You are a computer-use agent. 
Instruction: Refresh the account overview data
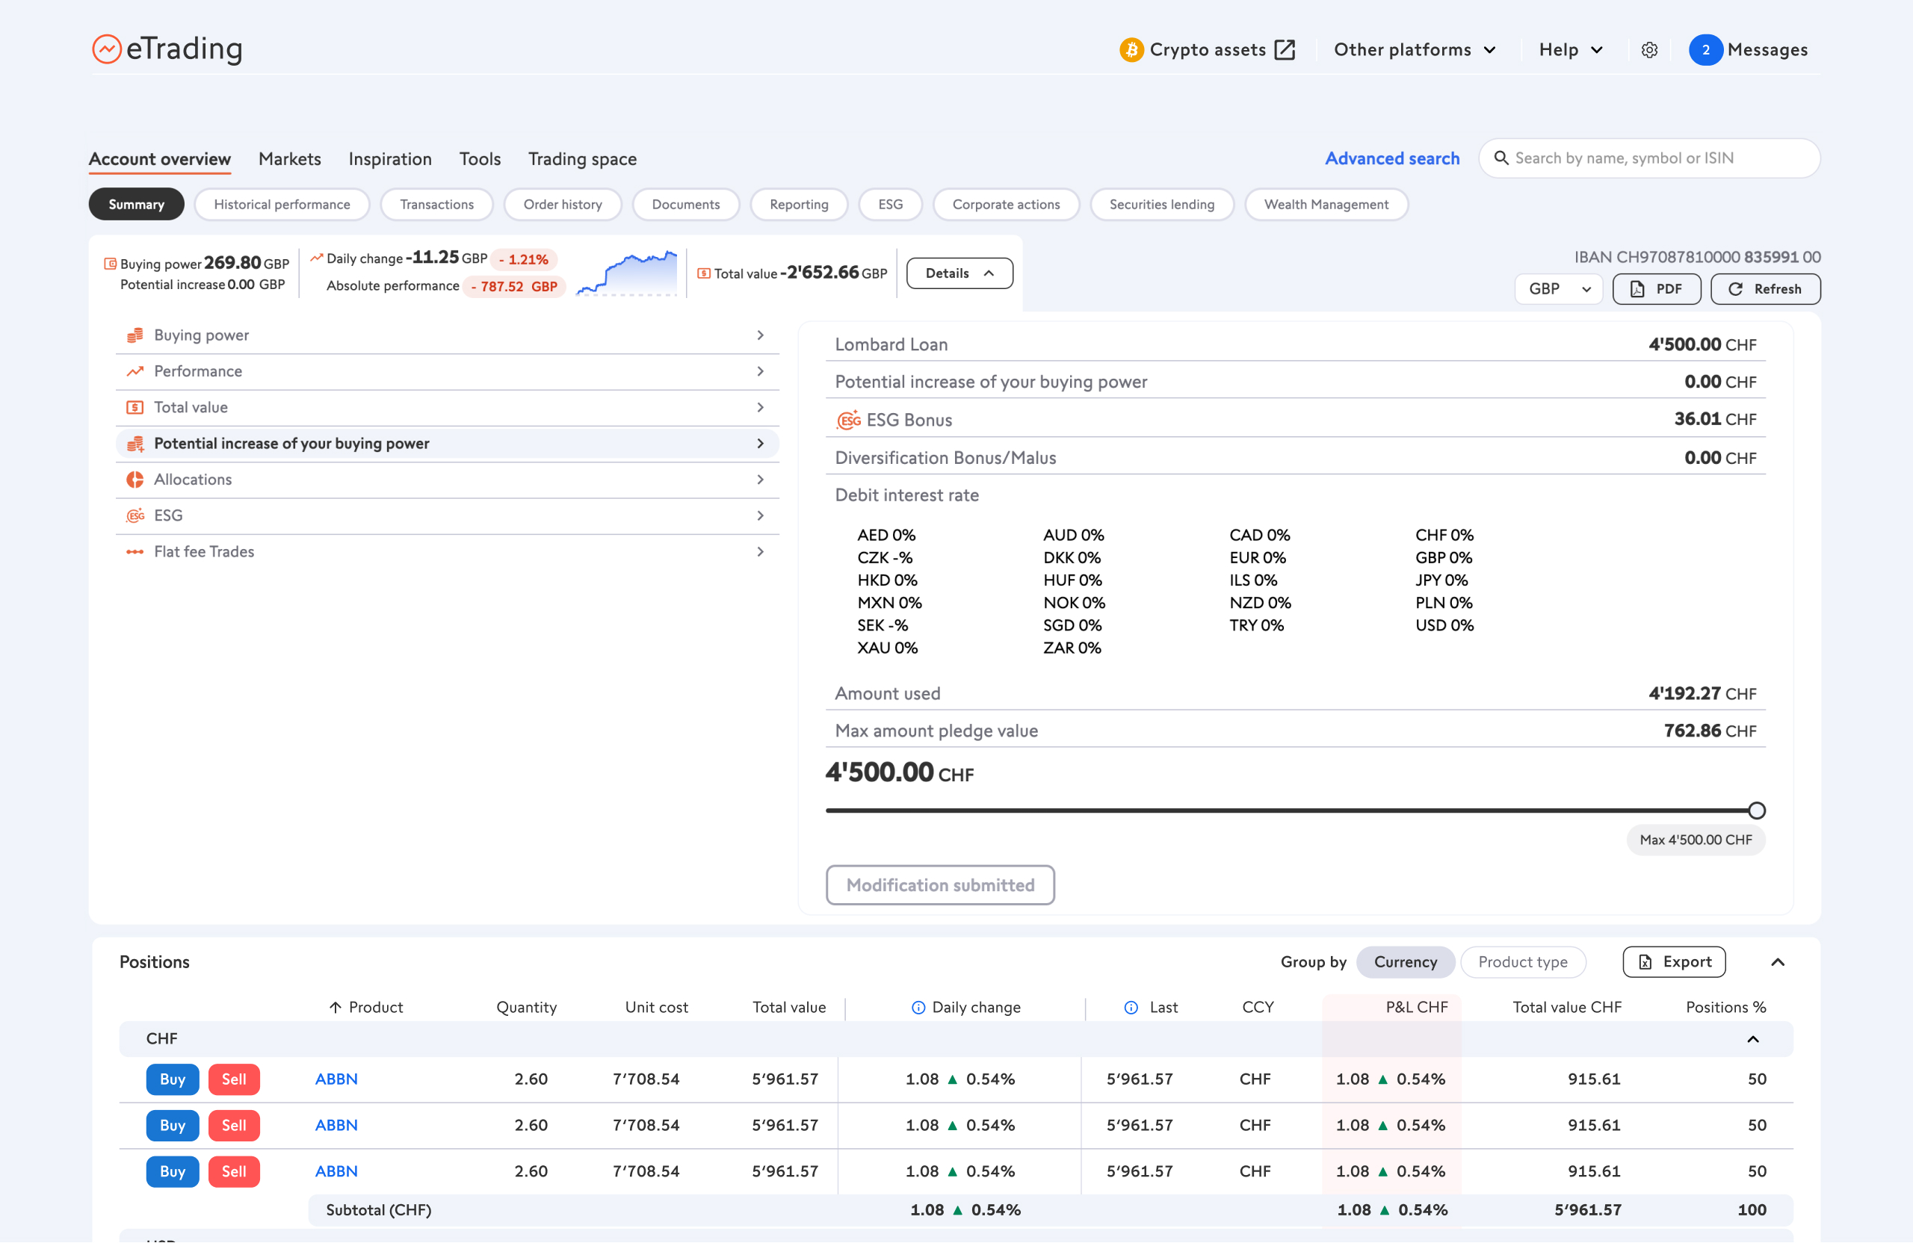coord(1765,288)
